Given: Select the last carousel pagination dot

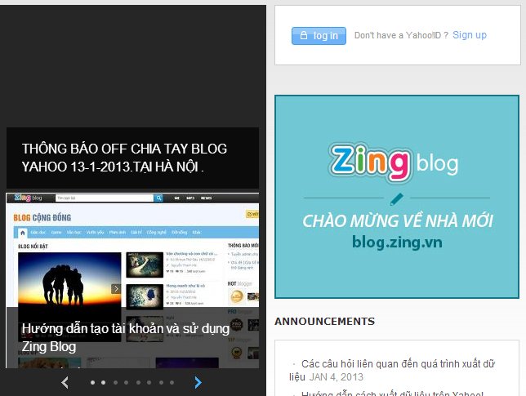Looking at the screenshot, I should coord(171,382).
